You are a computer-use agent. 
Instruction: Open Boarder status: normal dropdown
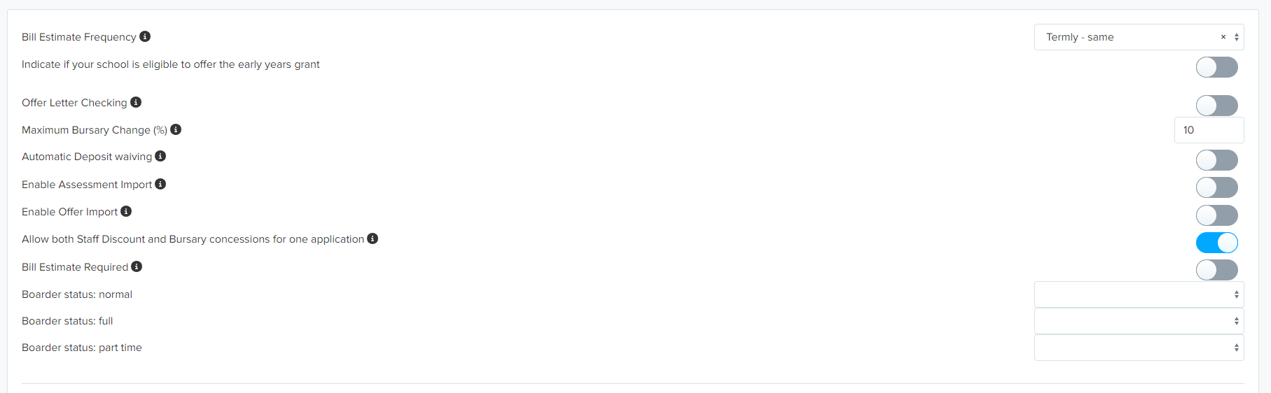pos(1139,294)
